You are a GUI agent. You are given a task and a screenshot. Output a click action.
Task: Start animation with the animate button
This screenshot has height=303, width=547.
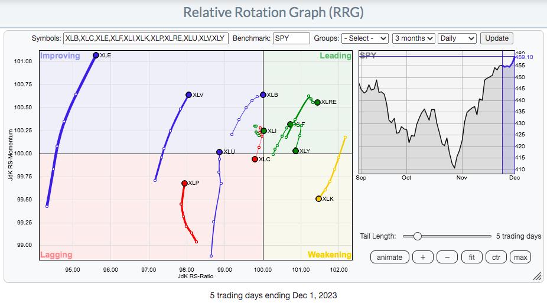coord(389,257)
